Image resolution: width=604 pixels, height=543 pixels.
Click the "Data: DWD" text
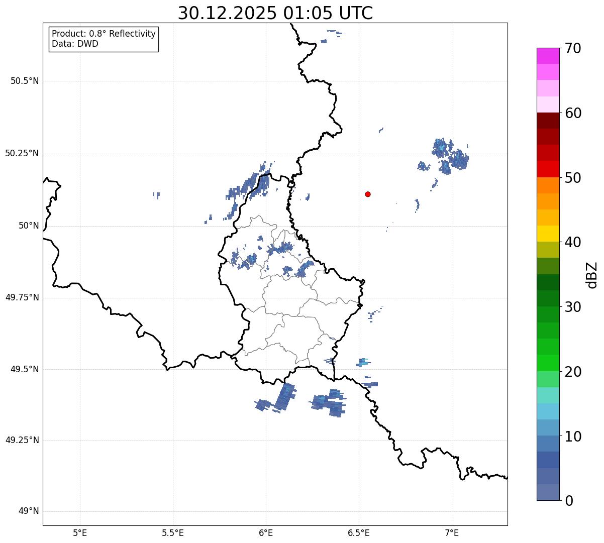[x=75, y=44]
